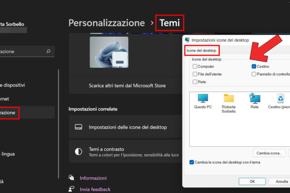Image resolution: width=290 pixels, height=193 pixels.
Task: Click the Sorbello user account name
Action: click(12, 24)
